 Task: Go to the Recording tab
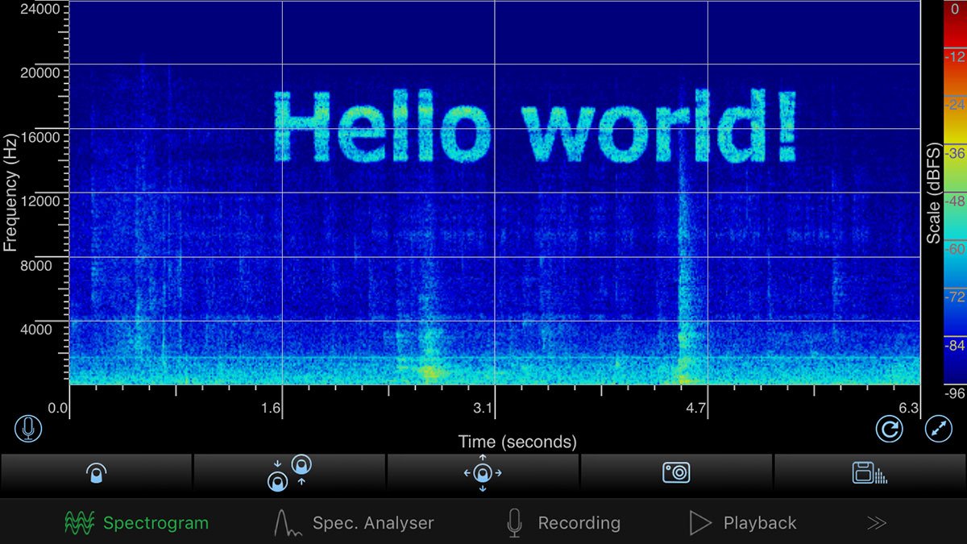563,523
